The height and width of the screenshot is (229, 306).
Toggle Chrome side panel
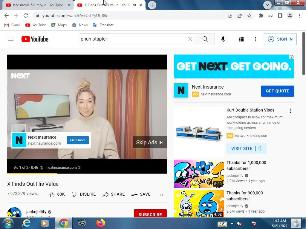pos(280,16)
